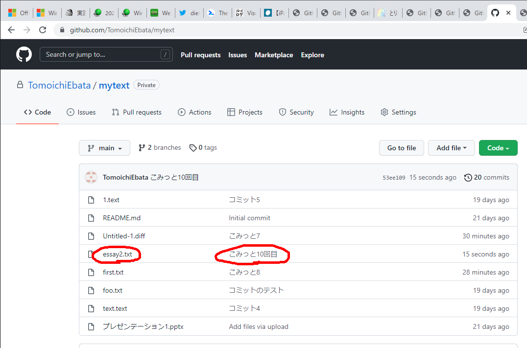Click the commit history clock icon

point(468,178)
